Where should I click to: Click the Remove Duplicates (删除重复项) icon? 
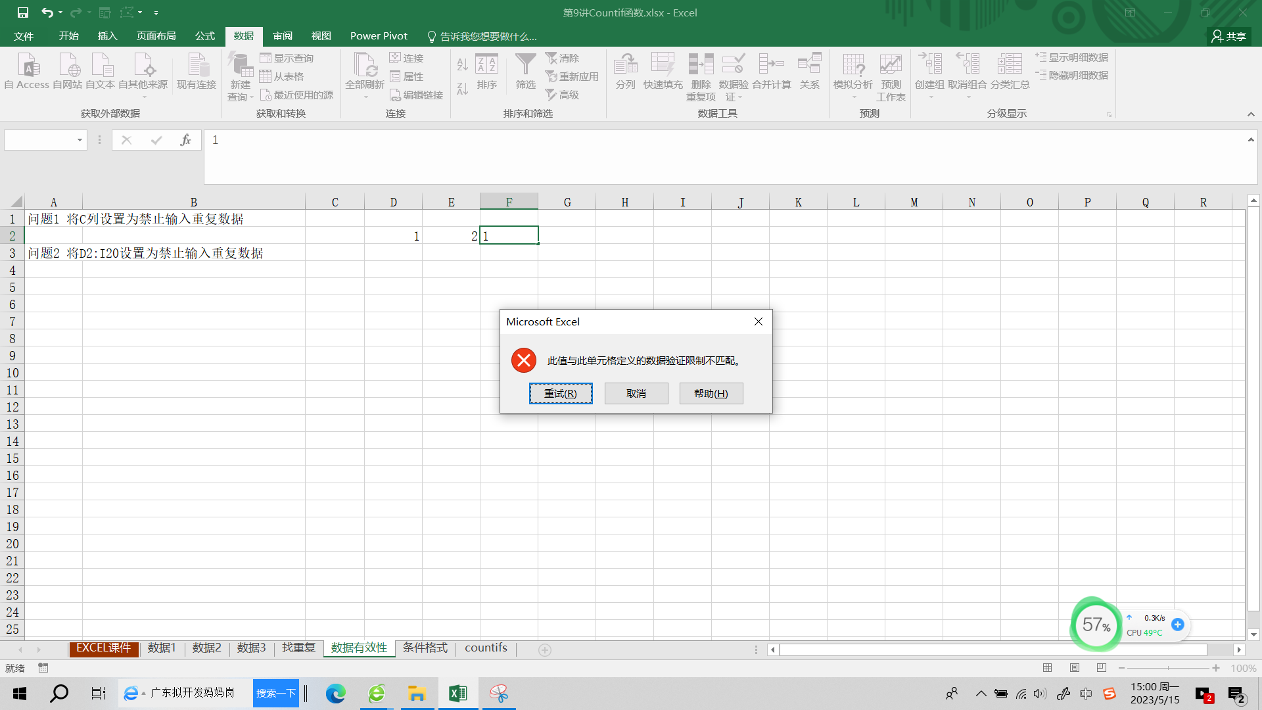click(701, 66)
